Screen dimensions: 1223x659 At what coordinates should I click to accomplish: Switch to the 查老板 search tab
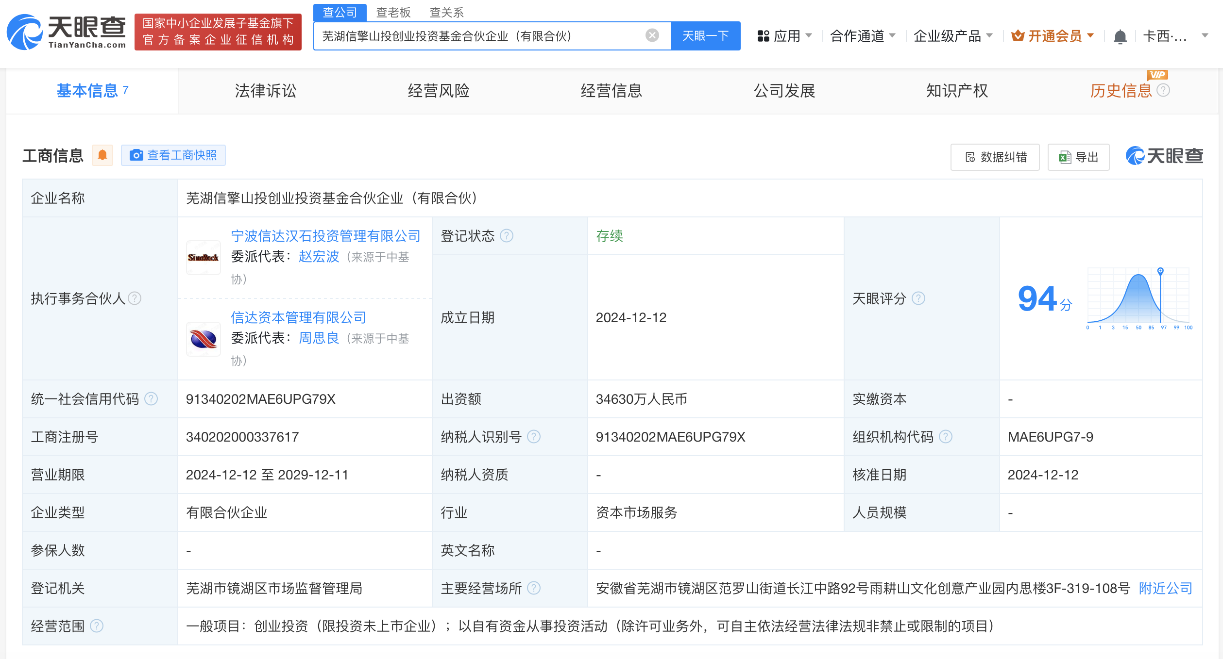pyautogui.click(x=393, y=12)
